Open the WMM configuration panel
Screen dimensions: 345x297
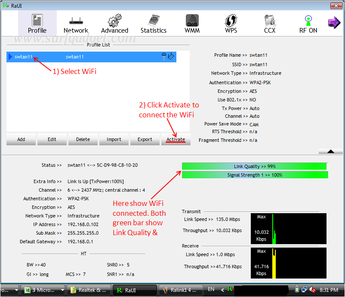(192, 24)
